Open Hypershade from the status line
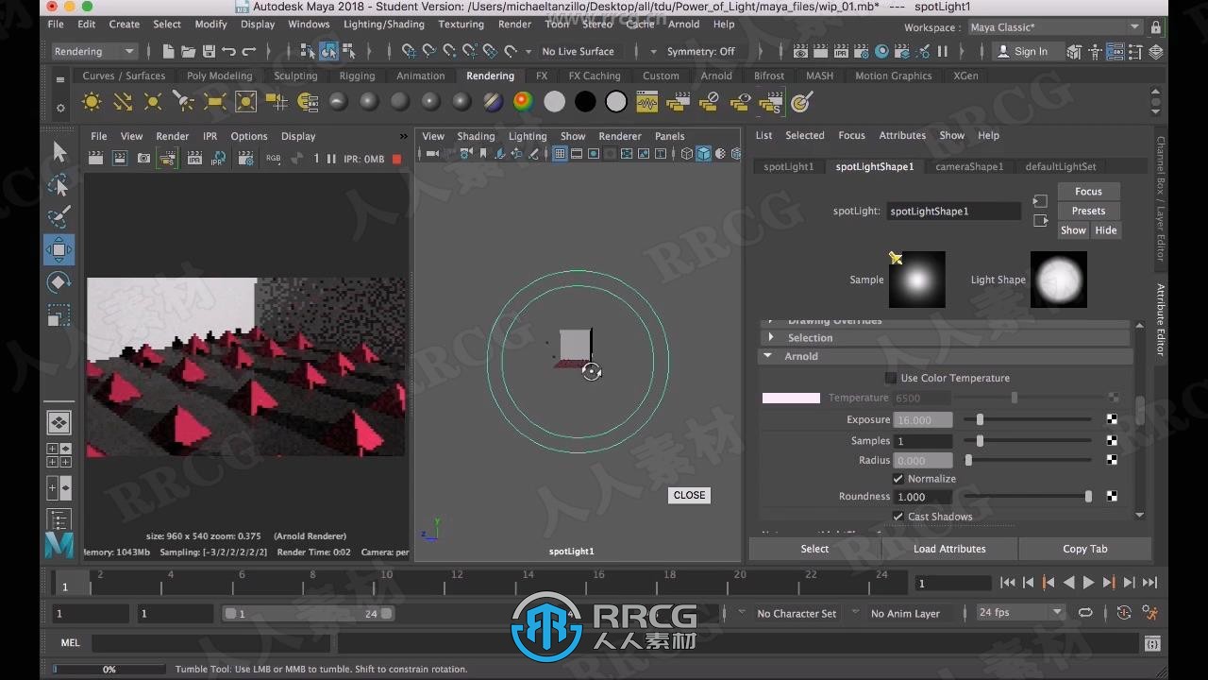This screenshot has height=680, width=1208. click(882, 51)
